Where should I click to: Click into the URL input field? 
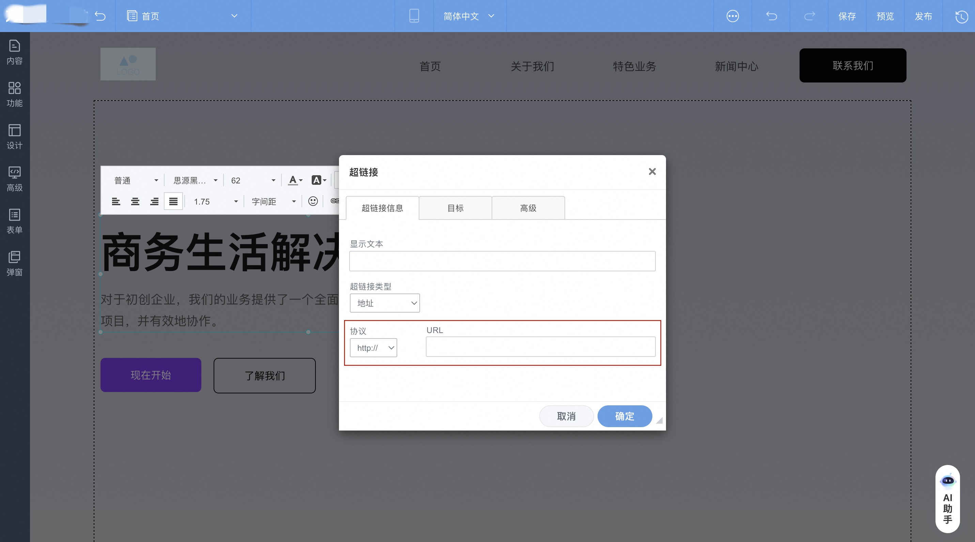[x=541, y=347]
